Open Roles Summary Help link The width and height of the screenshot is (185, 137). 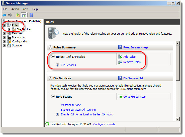[x=135, y=47]
